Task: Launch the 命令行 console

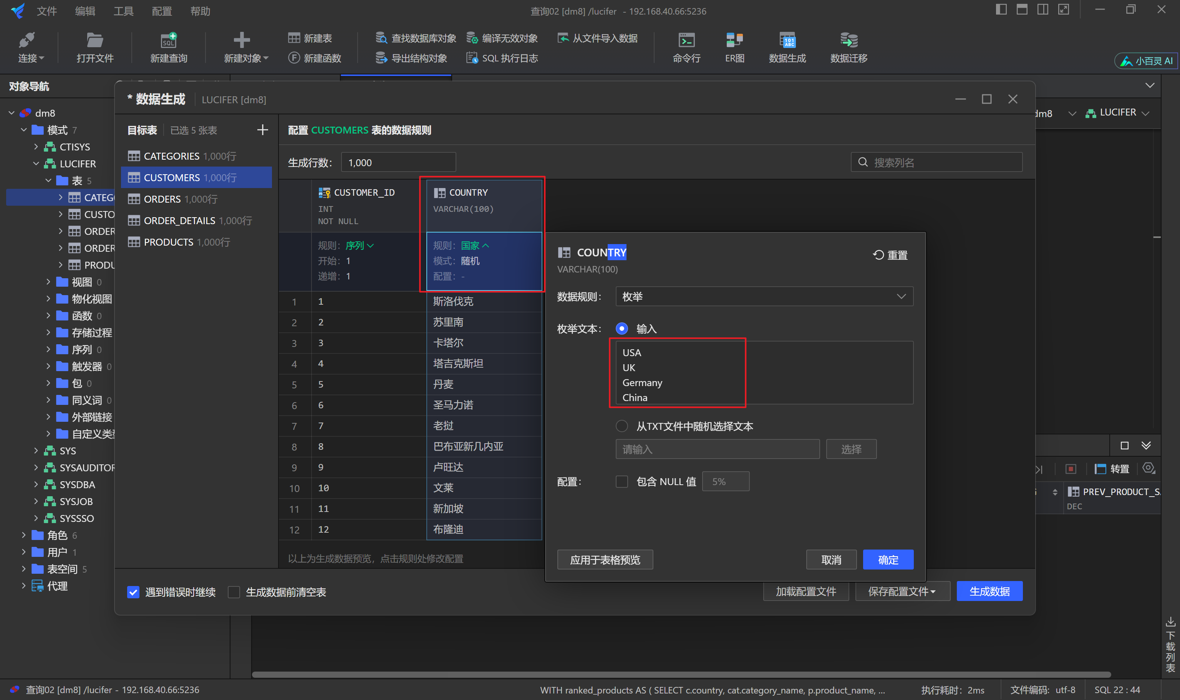Action: (x=686, y=47)
